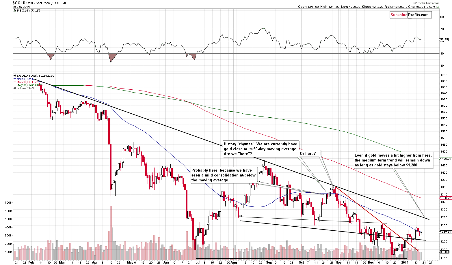Click the MA(300) 1439.01 legend text

click(27, 85)
